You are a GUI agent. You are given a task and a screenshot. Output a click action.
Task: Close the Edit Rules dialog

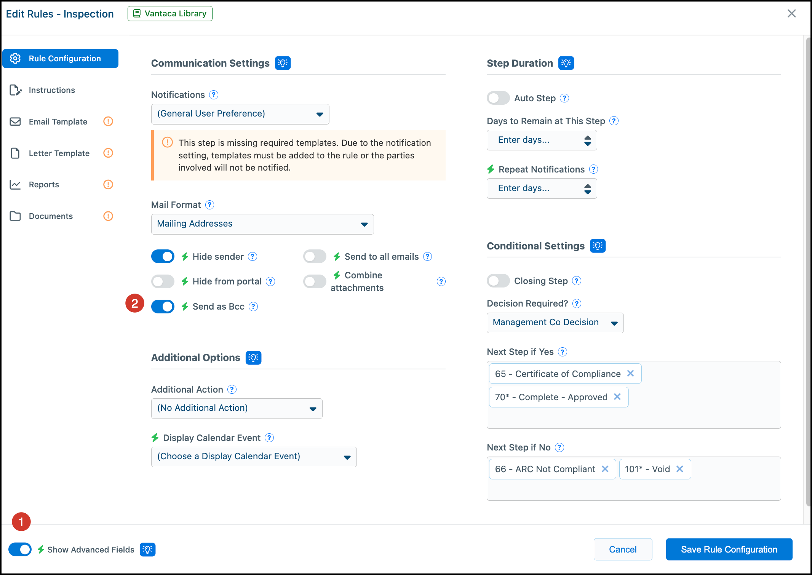click(x=791, y=14)
